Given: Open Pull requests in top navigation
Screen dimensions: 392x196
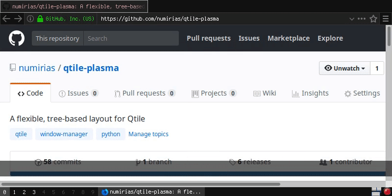Looking at the screenshot, I should click(209, 38).
